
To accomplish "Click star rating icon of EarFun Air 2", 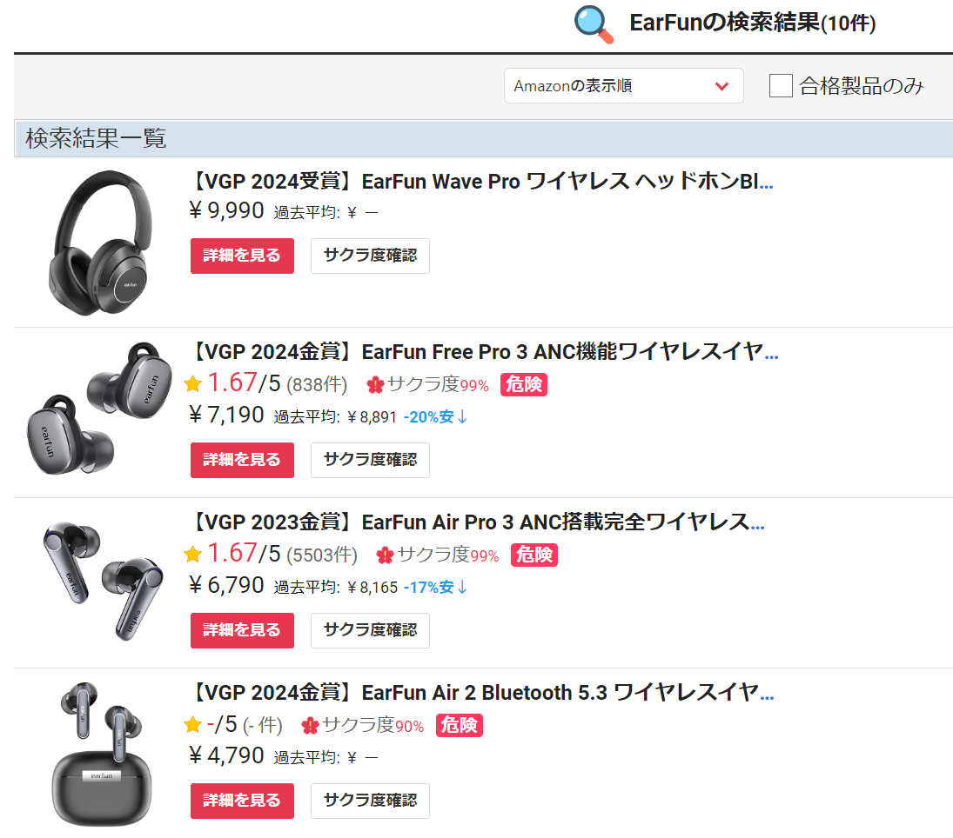I will (x=192, y=724).
